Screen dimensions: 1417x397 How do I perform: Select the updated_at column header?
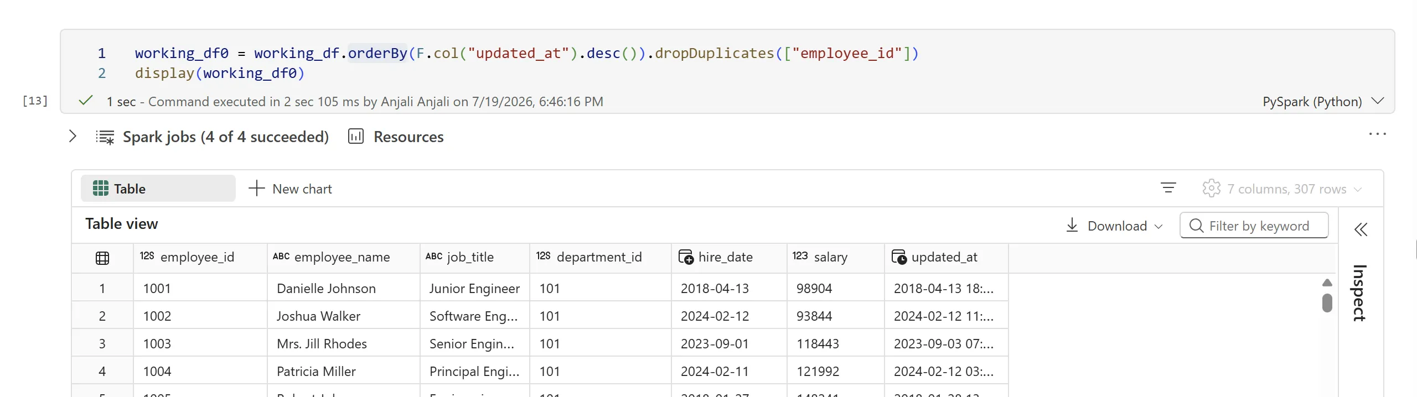[x=947, y=258]
